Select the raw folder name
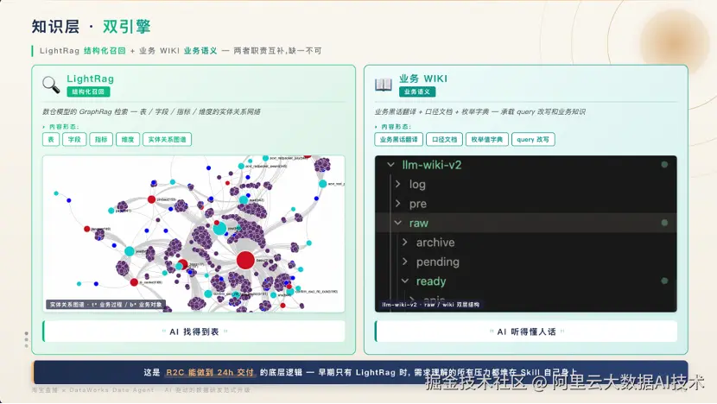Viewport: 717px width, 404px height. pos(419,223)
